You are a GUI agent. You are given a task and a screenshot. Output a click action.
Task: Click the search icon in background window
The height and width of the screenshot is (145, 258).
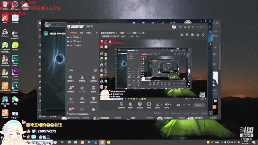[211, 44]
